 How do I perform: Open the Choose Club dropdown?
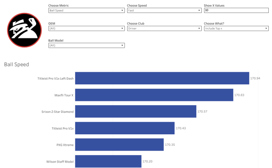[x=164, y=28]
